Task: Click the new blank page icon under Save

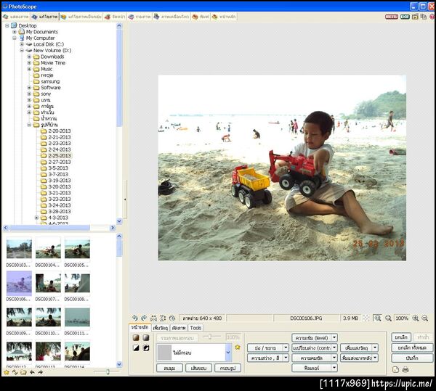Action: point(396,369)
